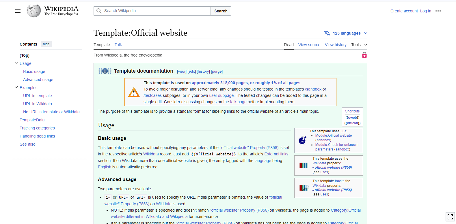Open the /testcases subpage link
Viewport: 456px width, 224px height.
tap(152, 95)
